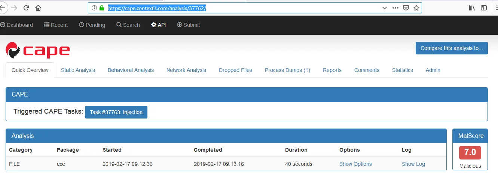The image size is (498, 177).
Task: Click the '40 seconds' duration value
Action: [299, 164]
